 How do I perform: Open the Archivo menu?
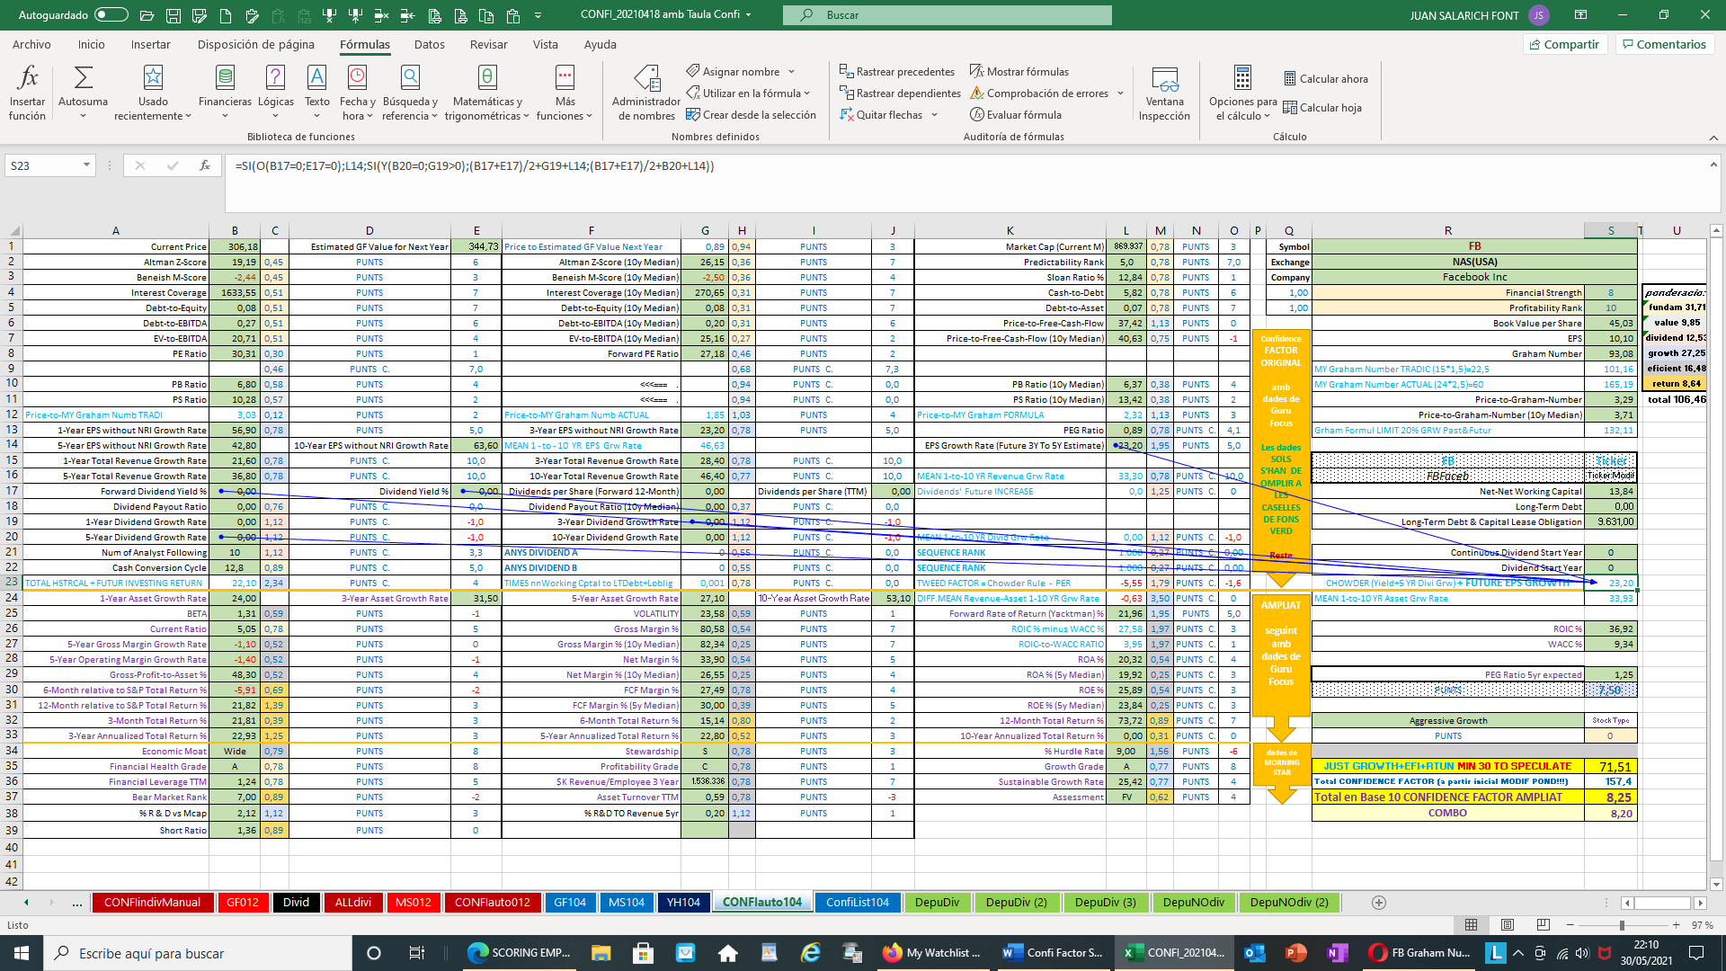coord(31,44)
